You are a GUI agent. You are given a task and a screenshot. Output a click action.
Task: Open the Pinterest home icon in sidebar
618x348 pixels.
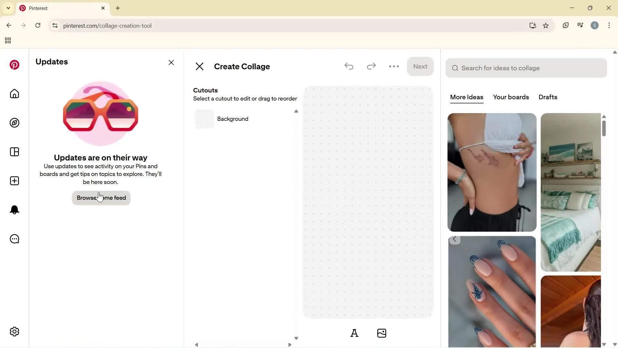[14, 94]
